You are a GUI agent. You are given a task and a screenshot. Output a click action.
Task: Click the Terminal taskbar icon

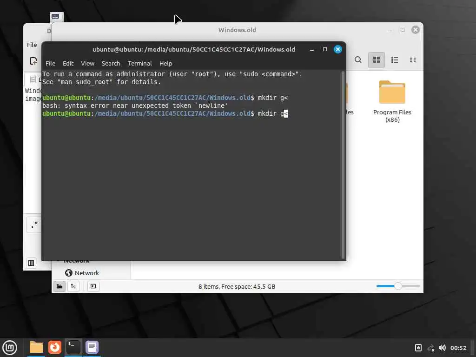73,347
